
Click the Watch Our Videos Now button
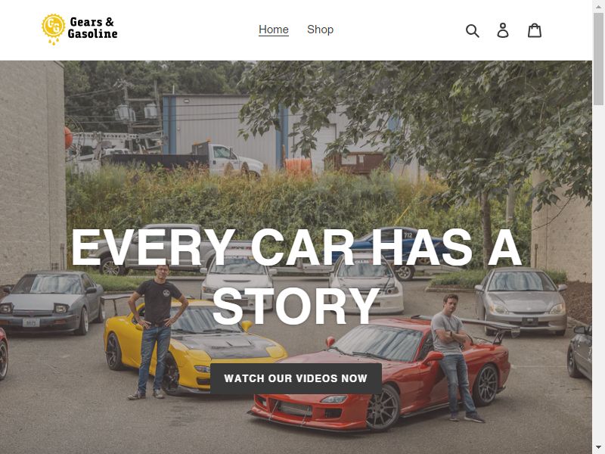(x=296, y=378)
